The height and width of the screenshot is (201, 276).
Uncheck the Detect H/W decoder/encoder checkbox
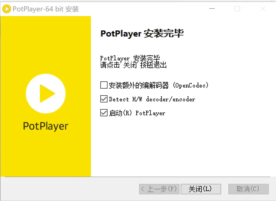coord(104,99)
